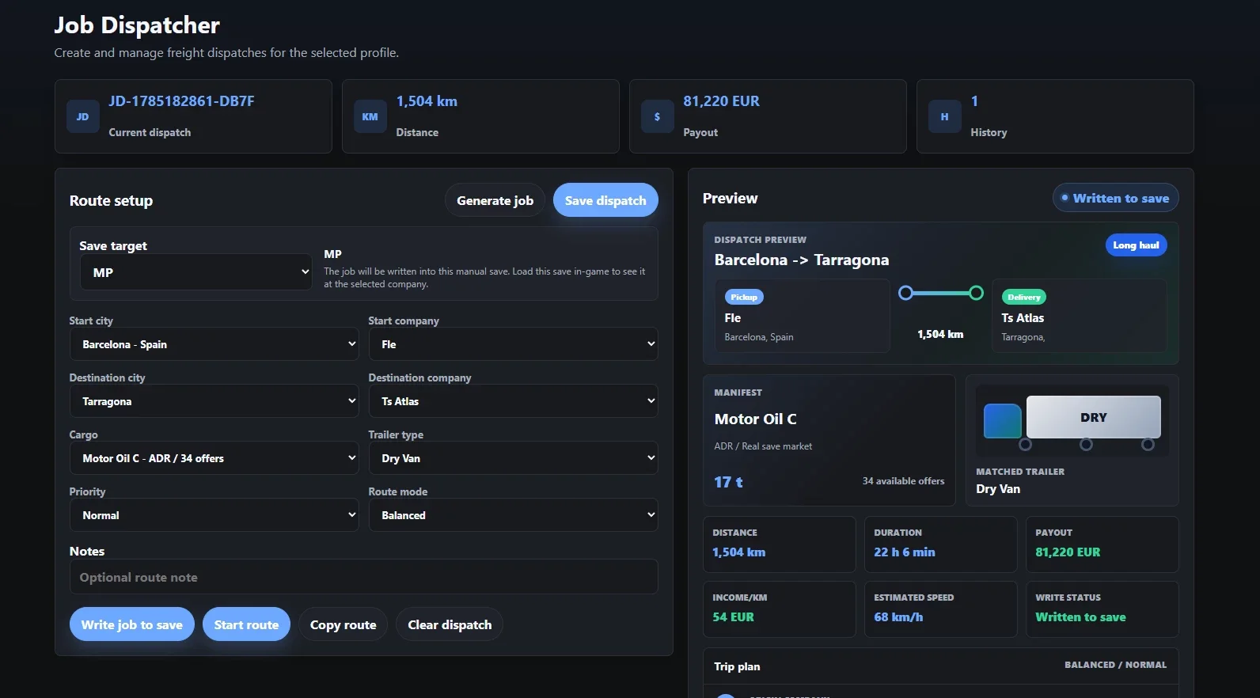This screenshot has height=698, width=1260.
Task: Click the Motor Oil C manifest title
Action: click(755, 419)
